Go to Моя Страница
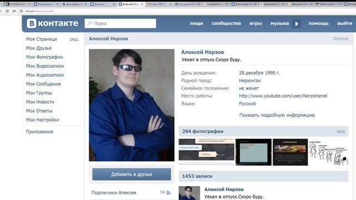Screen dimensions: 356x200 click(41, 39)
